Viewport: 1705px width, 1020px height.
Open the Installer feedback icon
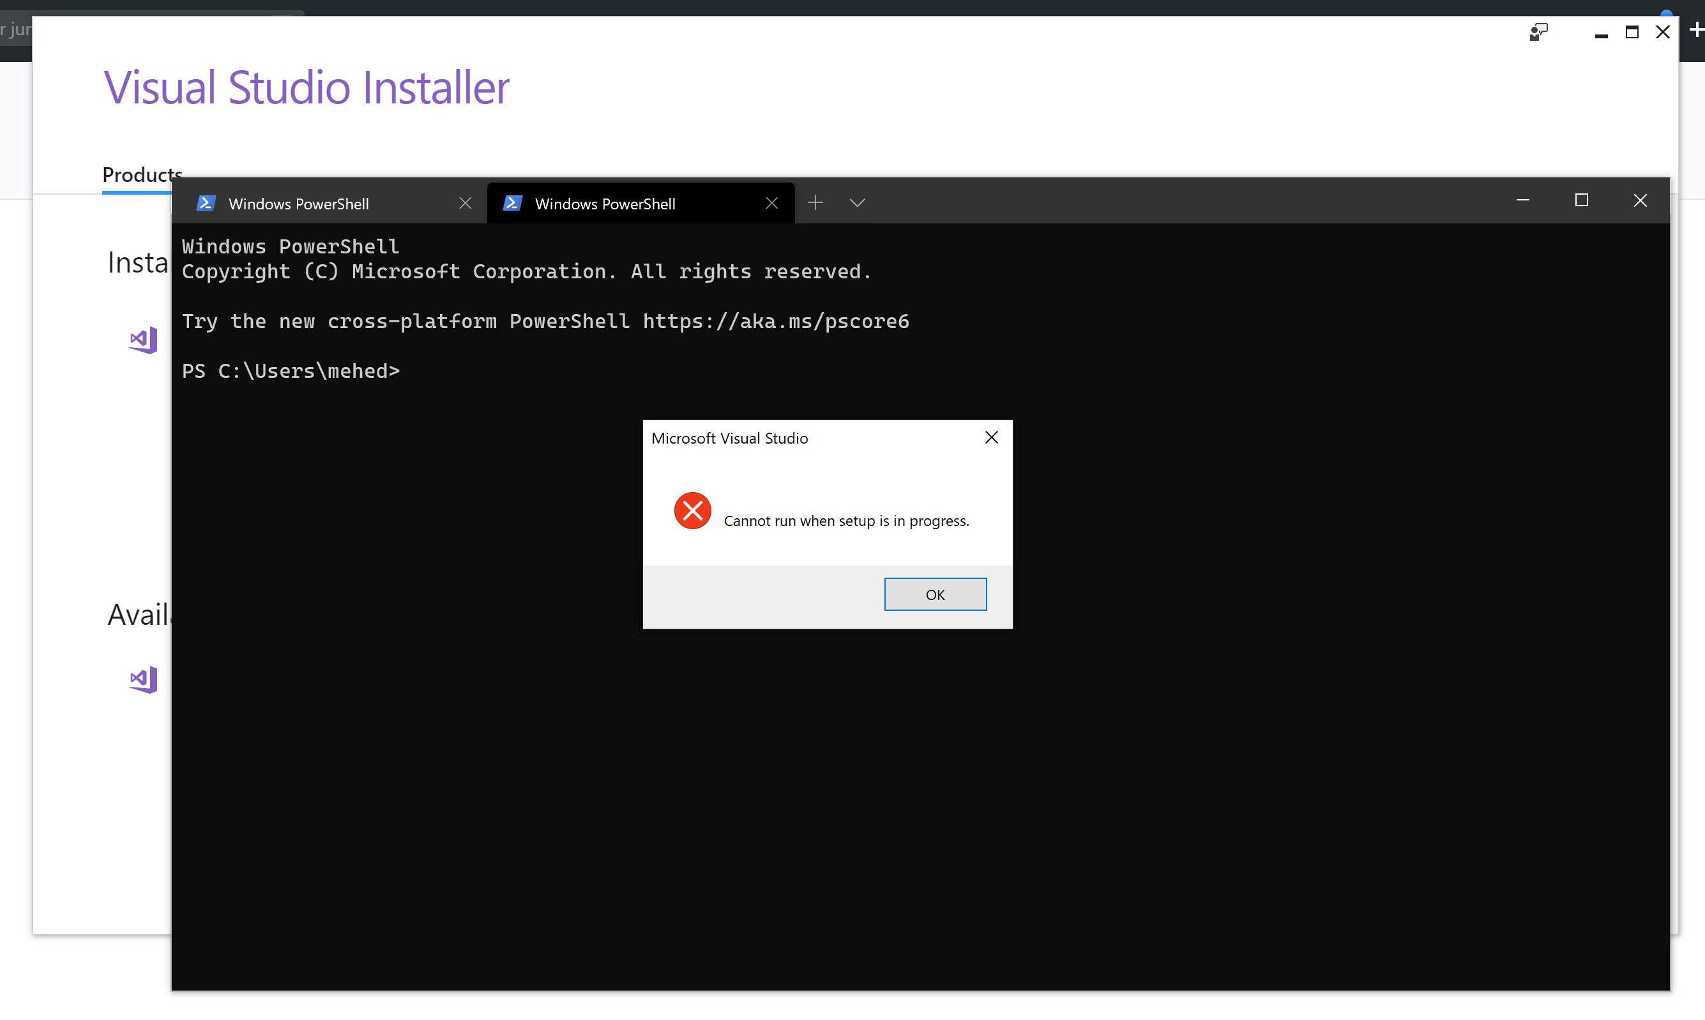pos(1538,32)
